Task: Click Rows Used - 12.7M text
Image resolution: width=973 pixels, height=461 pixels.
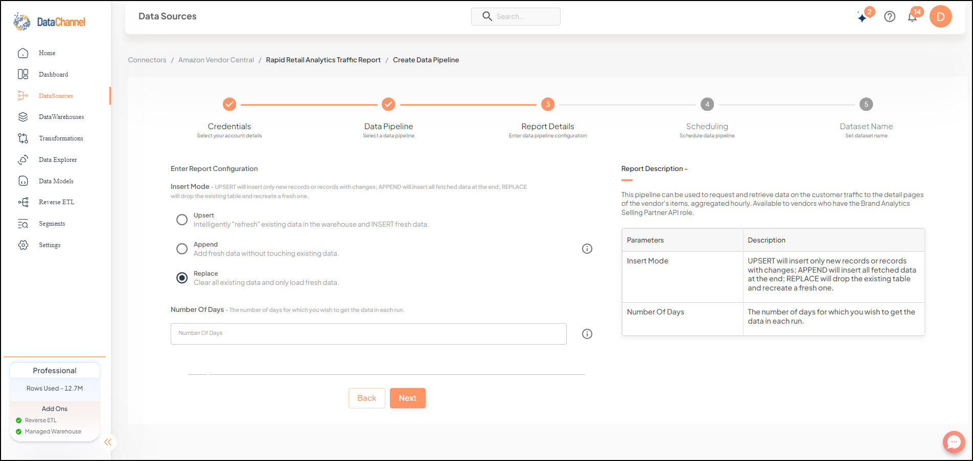Action: pyautogui.click(x=55, y=389)
